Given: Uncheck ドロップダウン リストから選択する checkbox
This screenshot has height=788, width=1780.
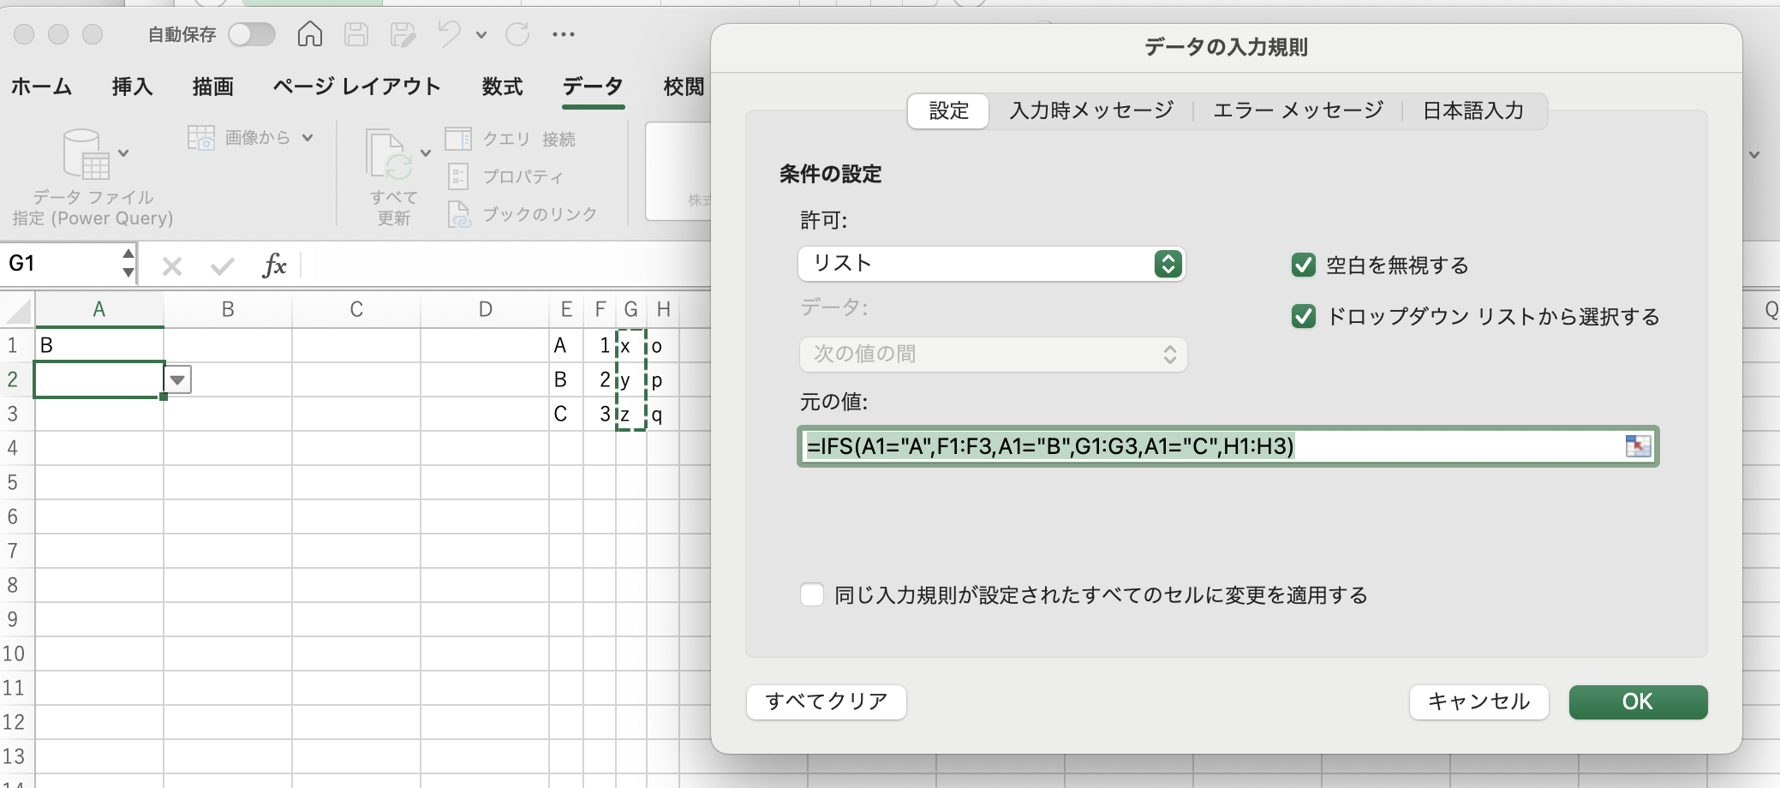Looking at the screenshot, I should [1303, 317].
